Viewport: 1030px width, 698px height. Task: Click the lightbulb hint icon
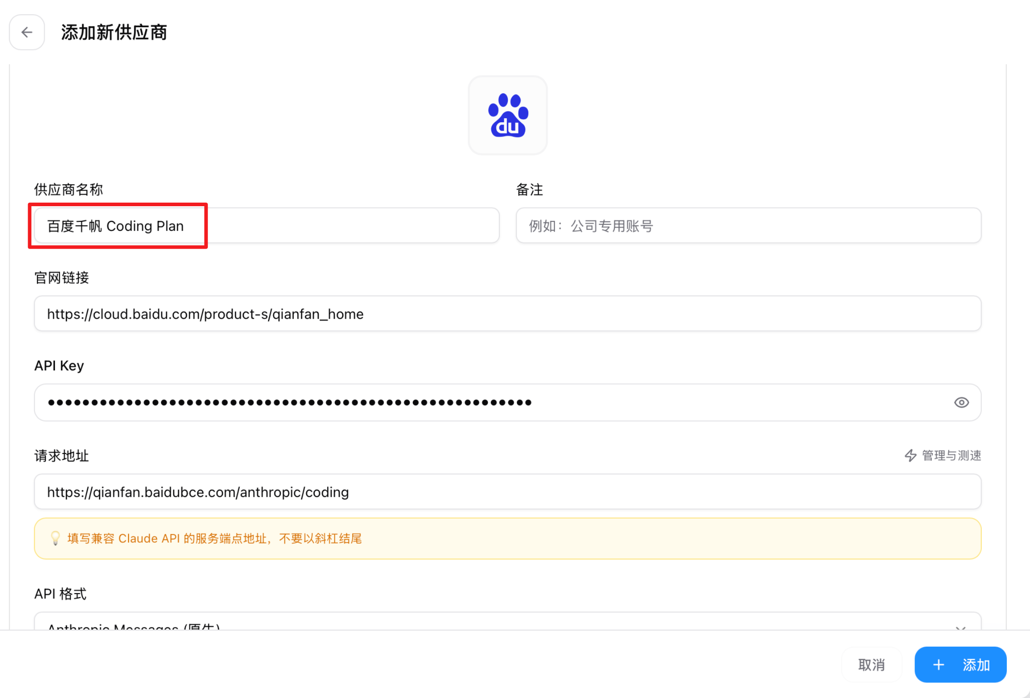pos(55,538)
